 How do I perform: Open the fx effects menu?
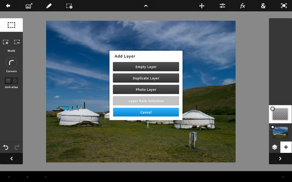[x=242, y=6]
